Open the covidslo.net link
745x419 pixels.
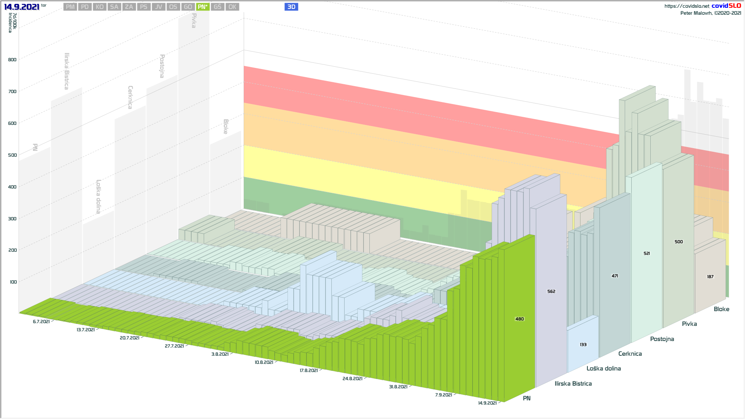point(686,6)
